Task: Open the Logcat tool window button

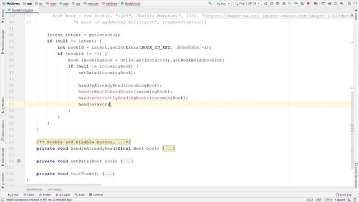Action: pos(63,195)
